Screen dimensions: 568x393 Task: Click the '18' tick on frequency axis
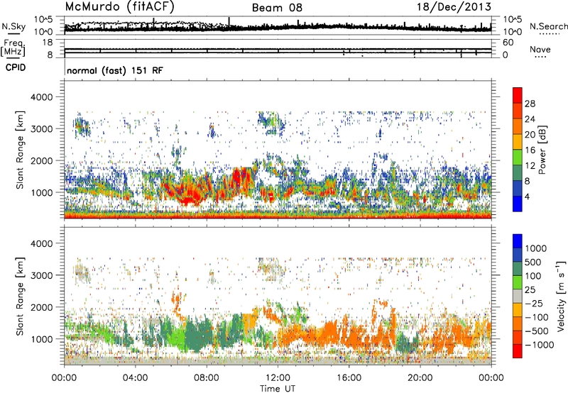click(47, 43)
